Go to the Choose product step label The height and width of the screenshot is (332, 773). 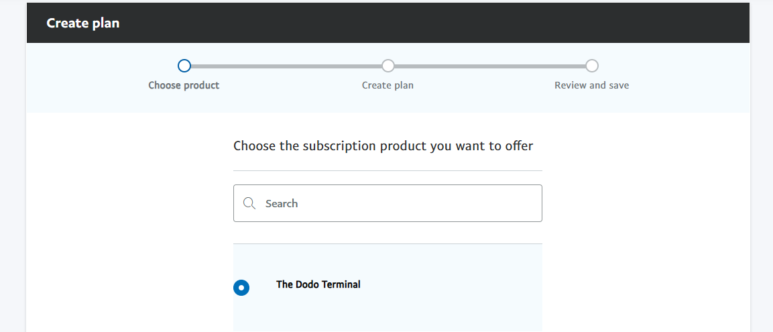point(184,85)
